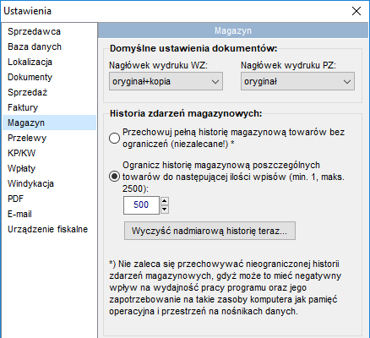
Task: Expand the Nagłówek wydruku WZ dropdown
Action: click(x=166, y=81)
